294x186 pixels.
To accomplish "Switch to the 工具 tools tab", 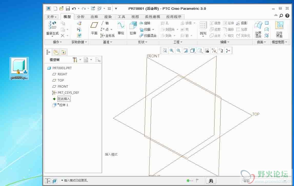I will 121,17.
